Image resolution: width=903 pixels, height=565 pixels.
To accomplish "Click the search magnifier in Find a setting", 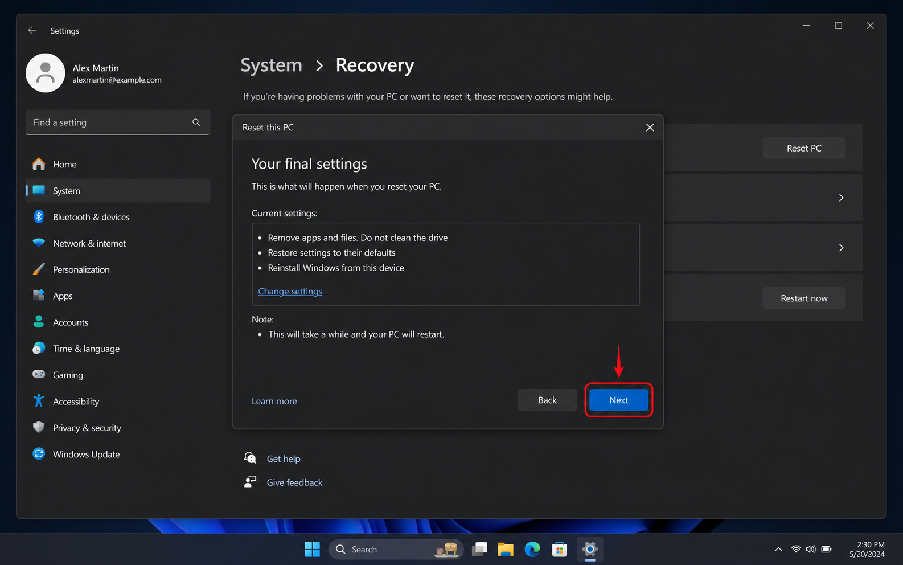I will [196, 122].
